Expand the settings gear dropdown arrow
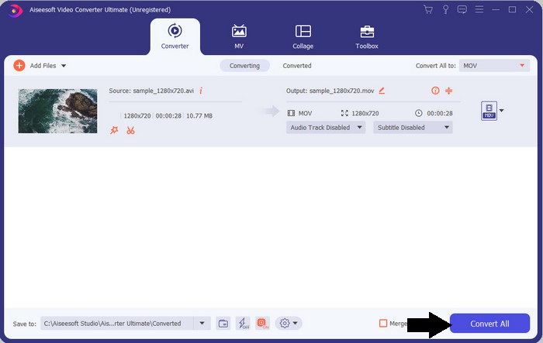Image resolution: width=543 pixels, height=343 pixels. [x=295, y=324]
